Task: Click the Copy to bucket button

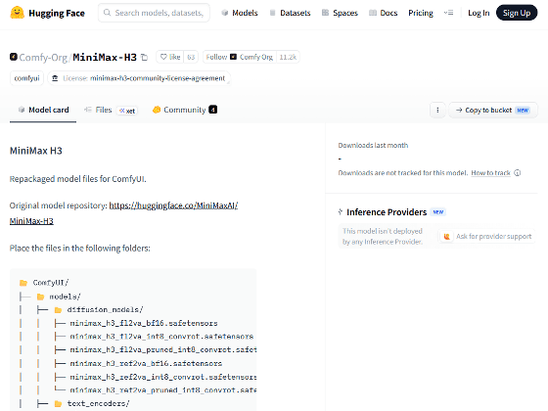Action: click(x=493, y=110)
